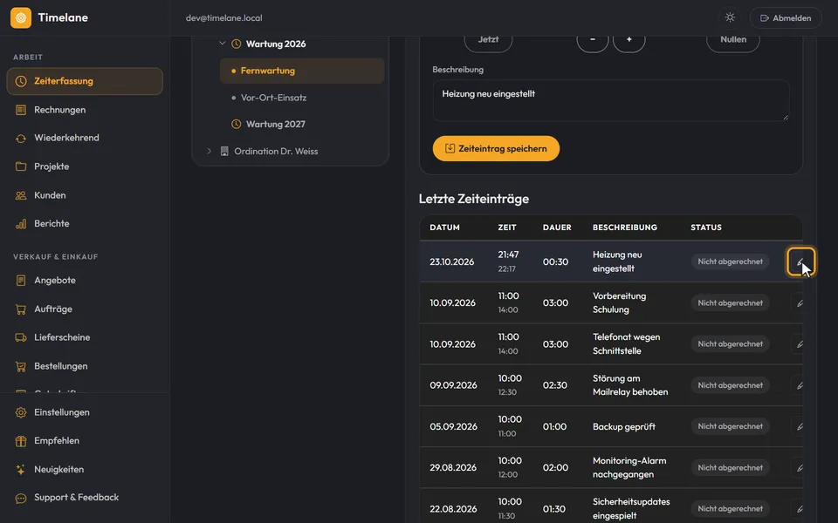The height and width of the screenshot is (523, 838).
Task: Click the Ordination Dr. Weiss building icon
Action: pyautogui.click(x=224, y=151)
